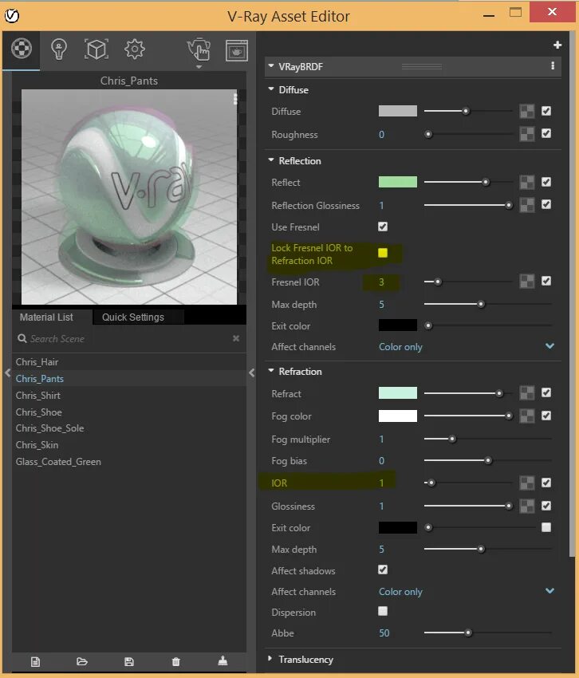Click the Fresnel IOR value field
The image size is (579, 678).
[382, 282]
